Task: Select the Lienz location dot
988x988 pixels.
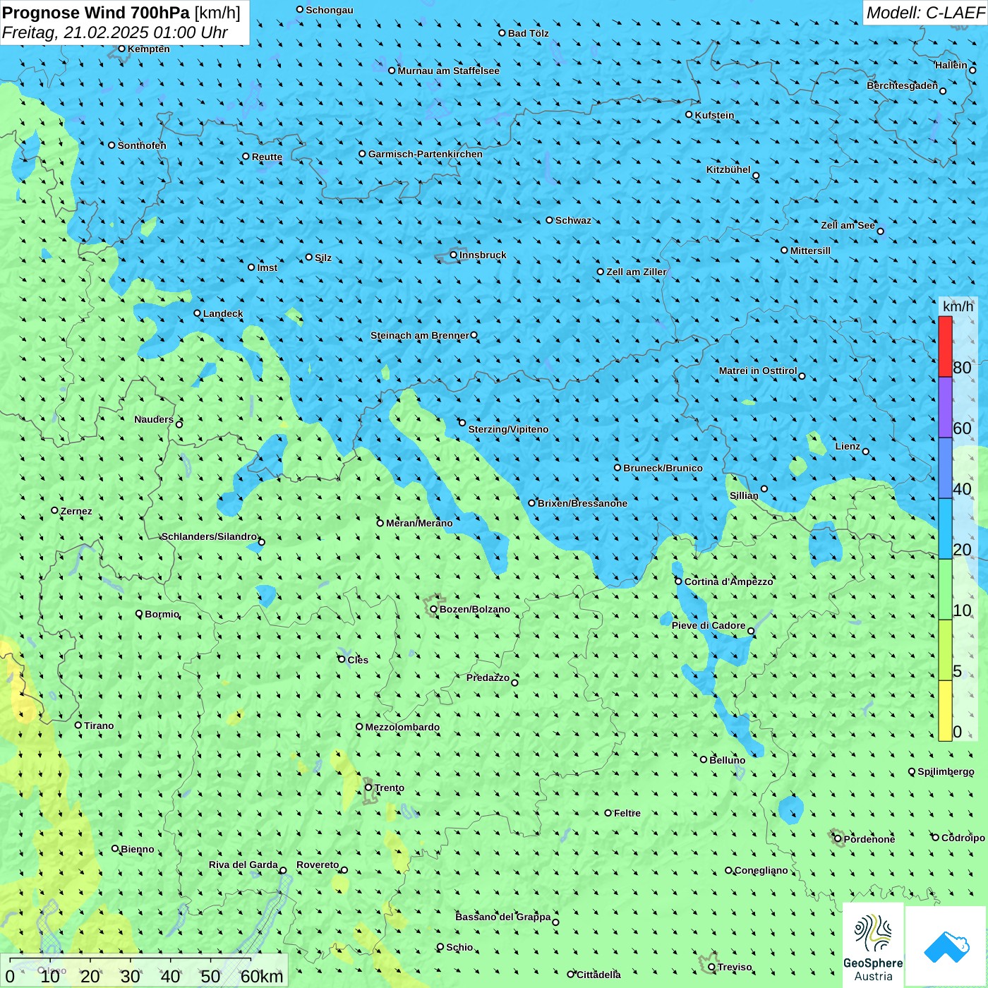Action: click(866, 452)
